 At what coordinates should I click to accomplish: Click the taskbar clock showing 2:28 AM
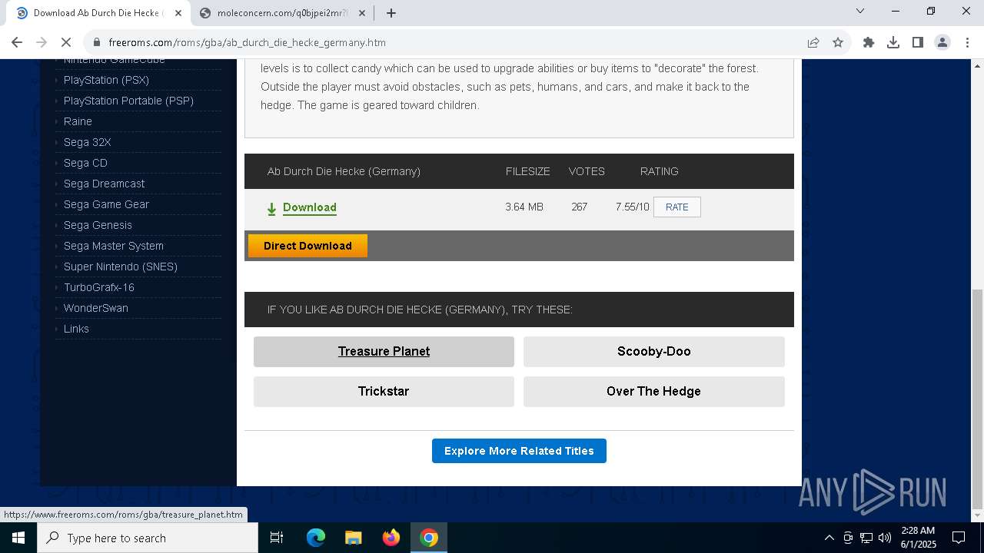918,538
